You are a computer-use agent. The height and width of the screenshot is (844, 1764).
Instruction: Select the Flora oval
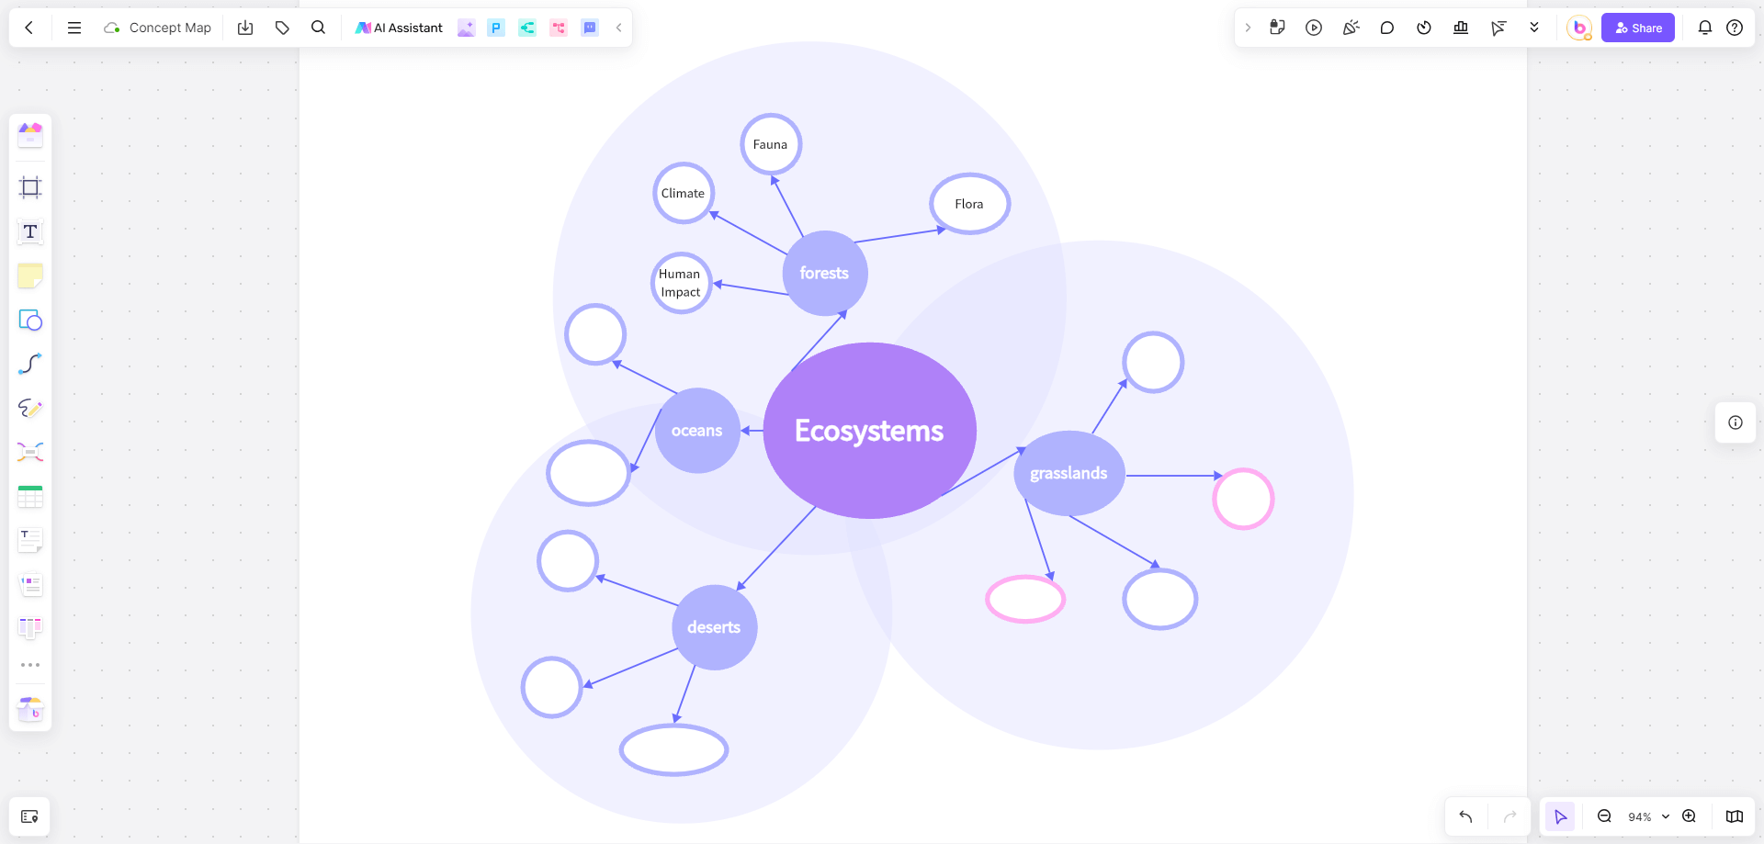pos(969,204)
